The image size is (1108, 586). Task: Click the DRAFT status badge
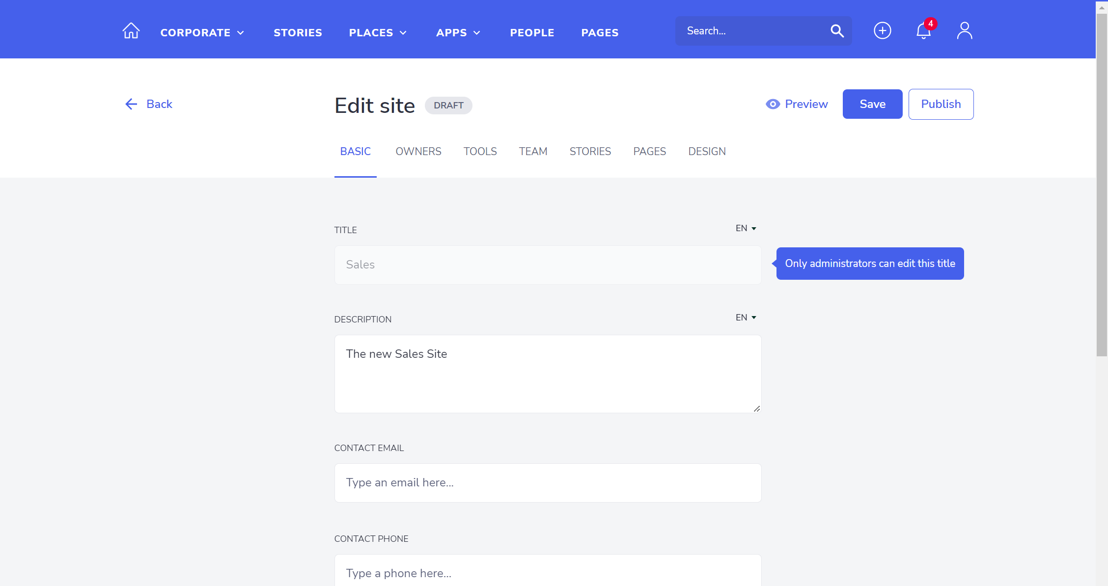[448, 106]
